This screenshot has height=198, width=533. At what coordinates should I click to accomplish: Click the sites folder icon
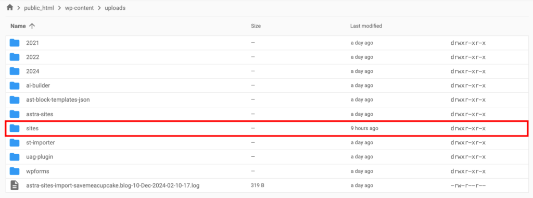[15, 128]
